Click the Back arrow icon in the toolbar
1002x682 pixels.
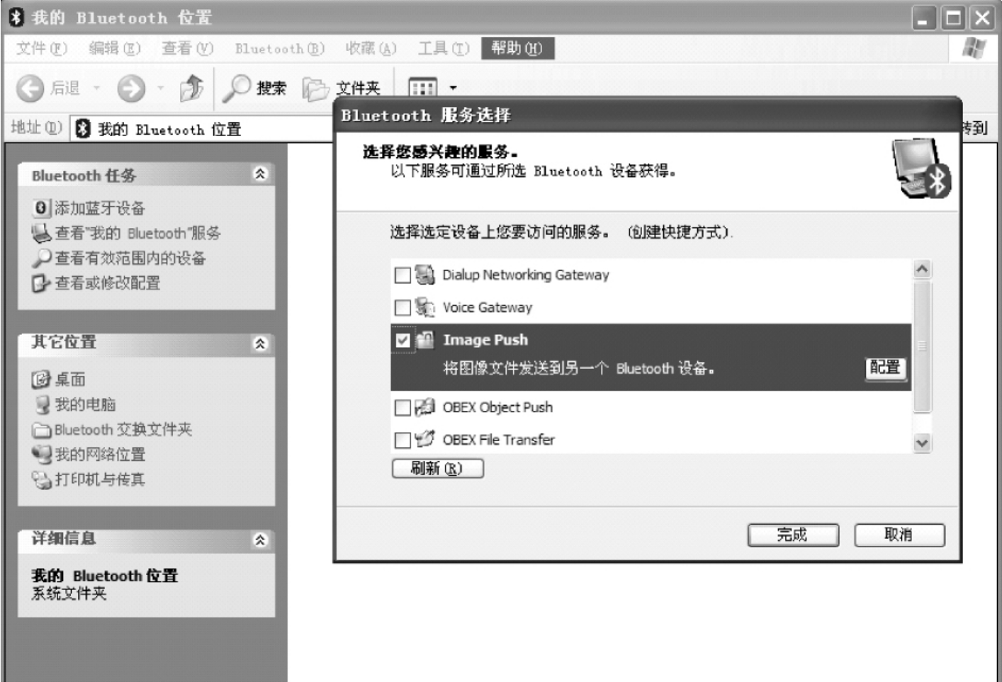tap(30, 89)
